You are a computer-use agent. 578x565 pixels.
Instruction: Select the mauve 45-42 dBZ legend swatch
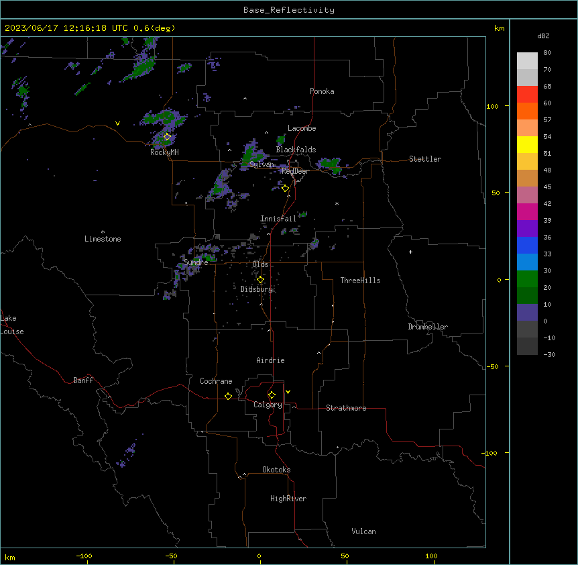pyautogui.click(x=527, y=195)
